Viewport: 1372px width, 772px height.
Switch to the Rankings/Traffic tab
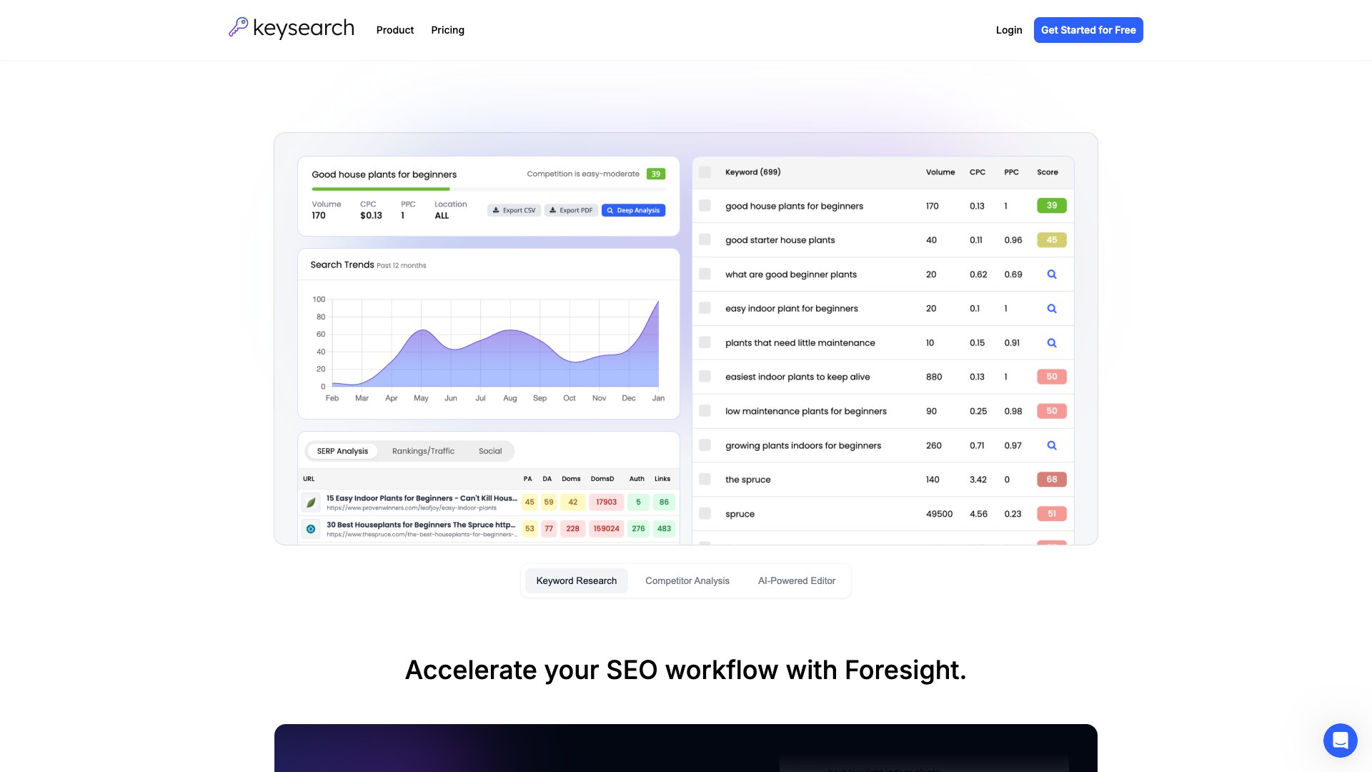pos(422,451)
